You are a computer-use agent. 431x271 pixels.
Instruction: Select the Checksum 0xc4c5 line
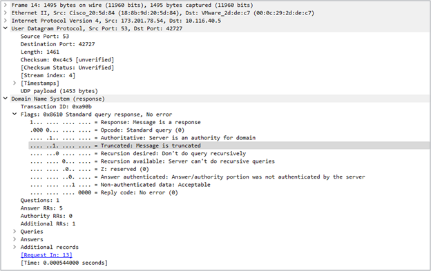coord(67,59)
